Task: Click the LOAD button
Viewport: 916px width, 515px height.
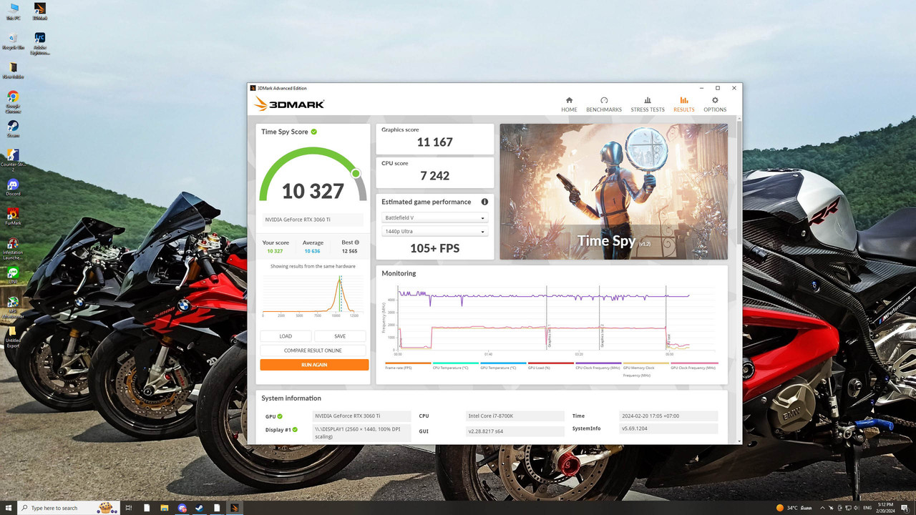Action: pos(286,336)
